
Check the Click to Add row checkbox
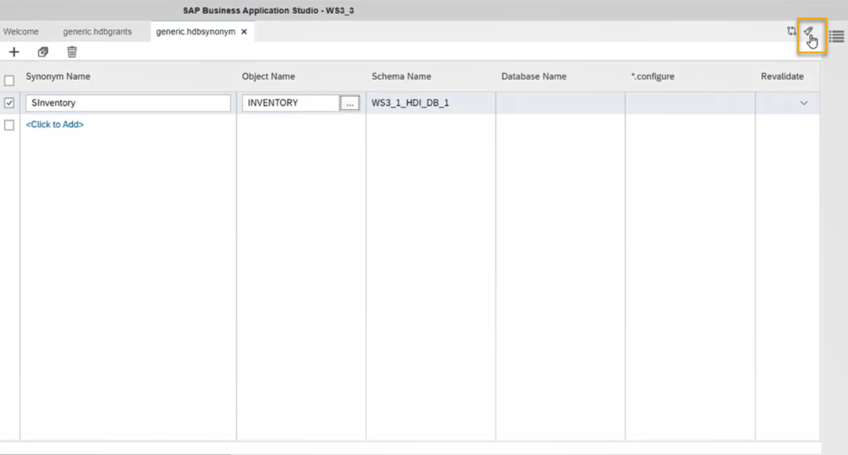pyautogui.click(x=9, y=125)
